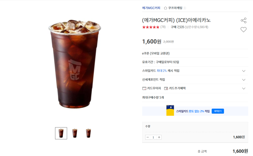The image size is (253, 156).
Task: Increase quantity with plus button
Action: pos(159,137)
